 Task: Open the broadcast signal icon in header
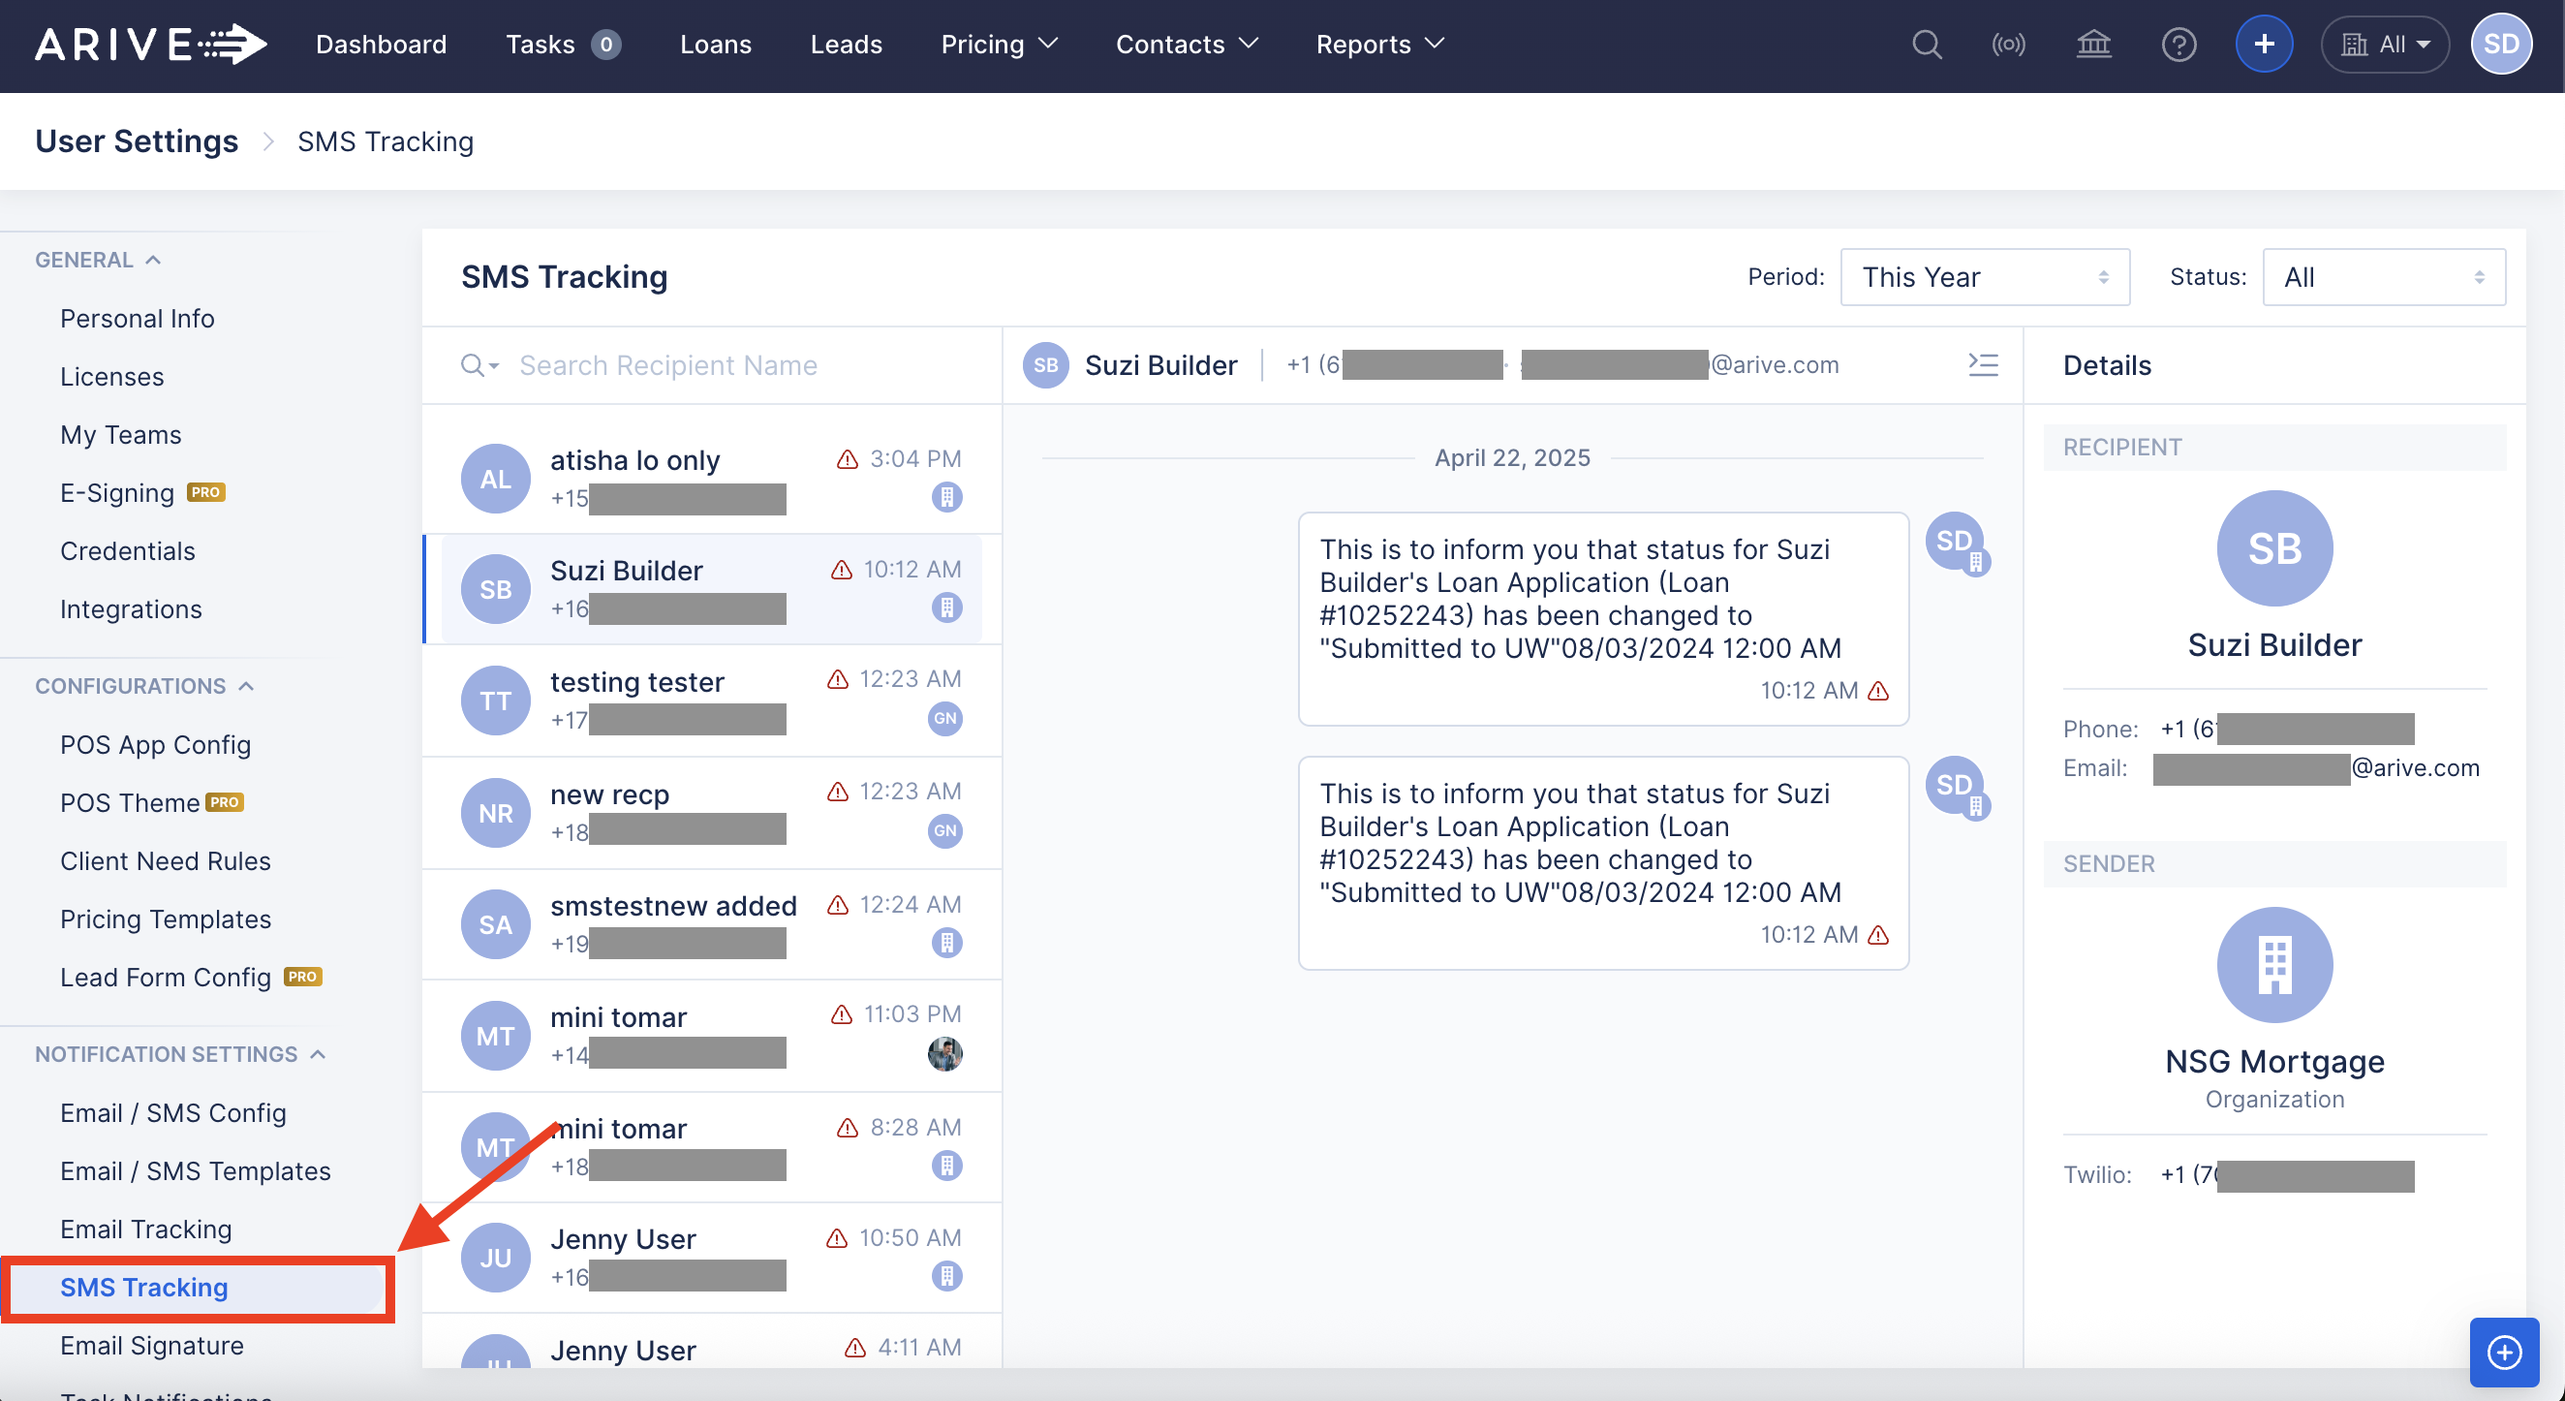pyautogui.click(x=2007, y=45)
